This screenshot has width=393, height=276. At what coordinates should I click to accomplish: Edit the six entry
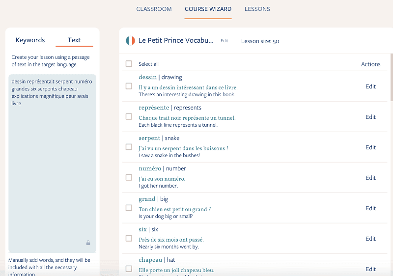click(x=371, y=239)
